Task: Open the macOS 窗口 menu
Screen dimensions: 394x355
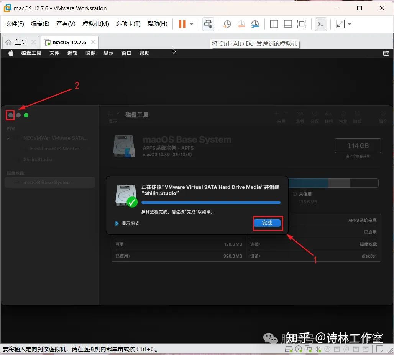Action: [126, 53]
